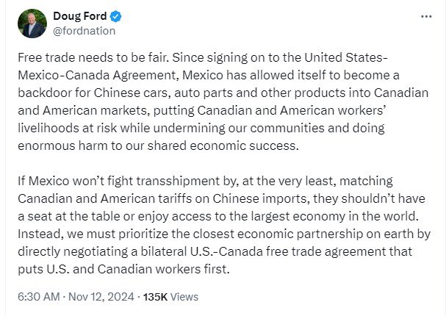Click the word "Views" beside 135K

tap(184, 297)
